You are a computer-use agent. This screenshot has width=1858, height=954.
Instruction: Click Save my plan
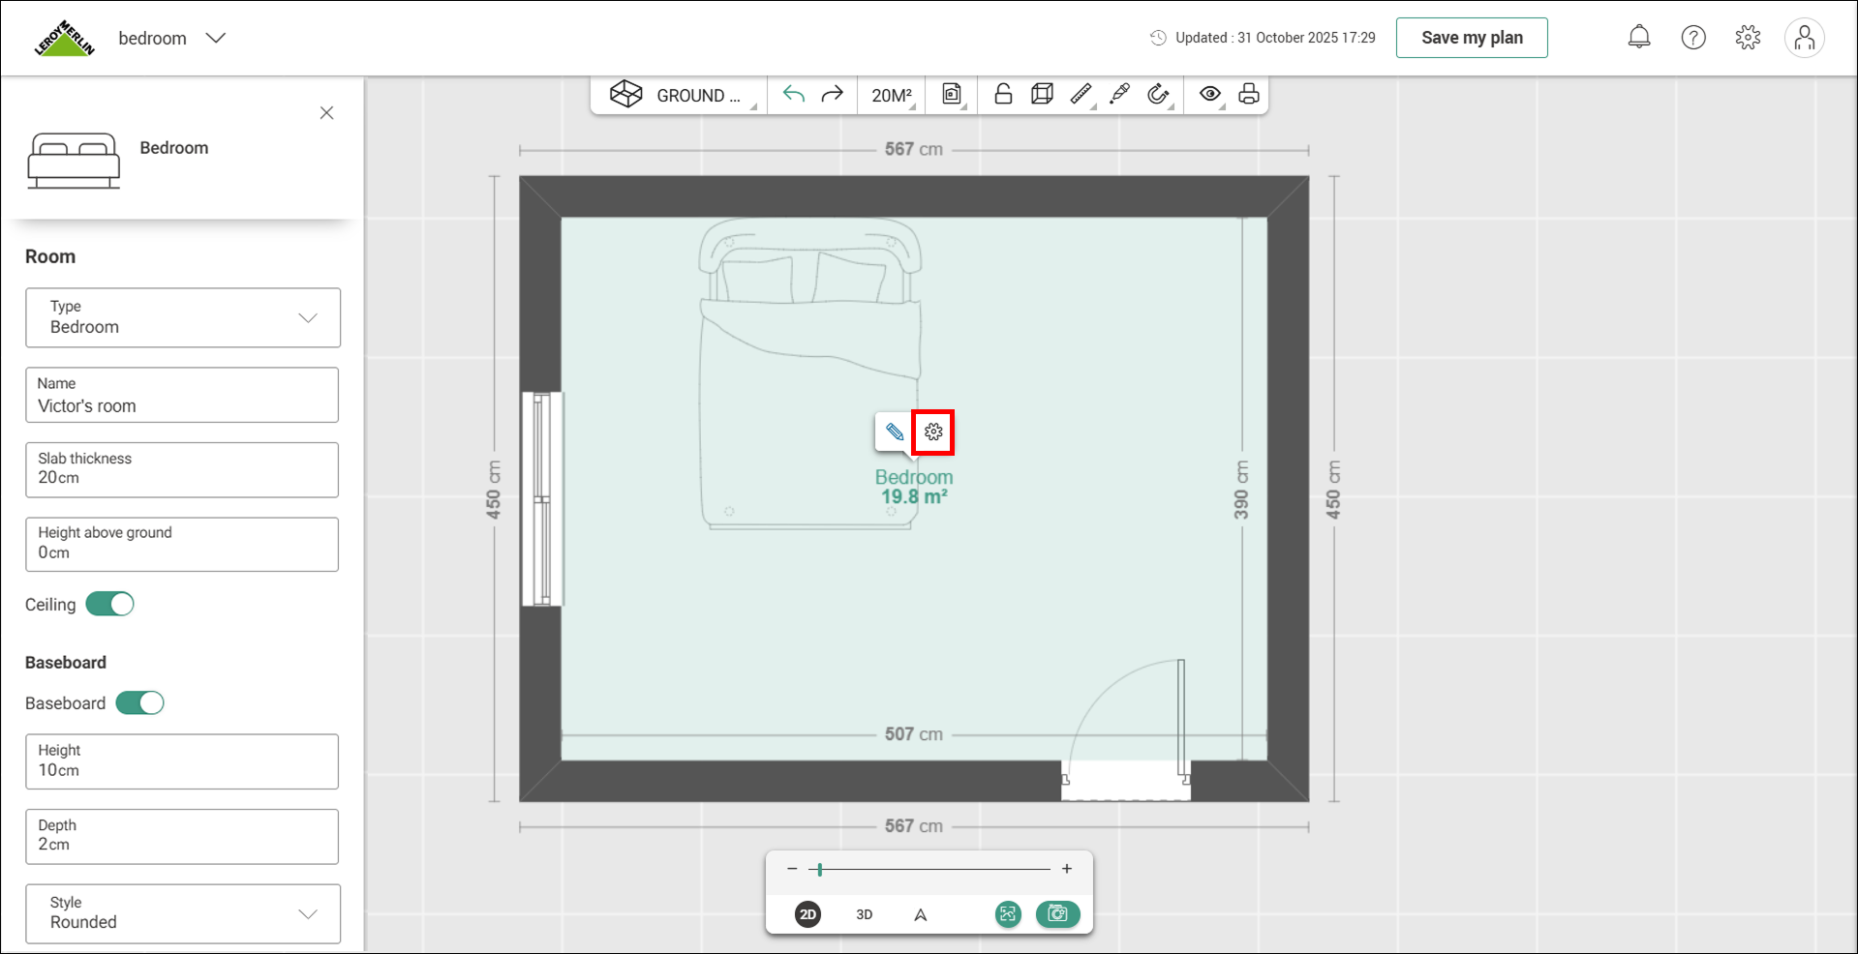(1472, 38)
